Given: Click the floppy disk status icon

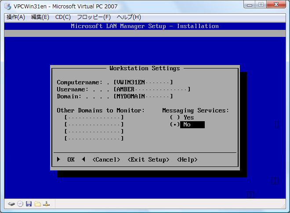Looking at the screenshot, I should [29, 204].
